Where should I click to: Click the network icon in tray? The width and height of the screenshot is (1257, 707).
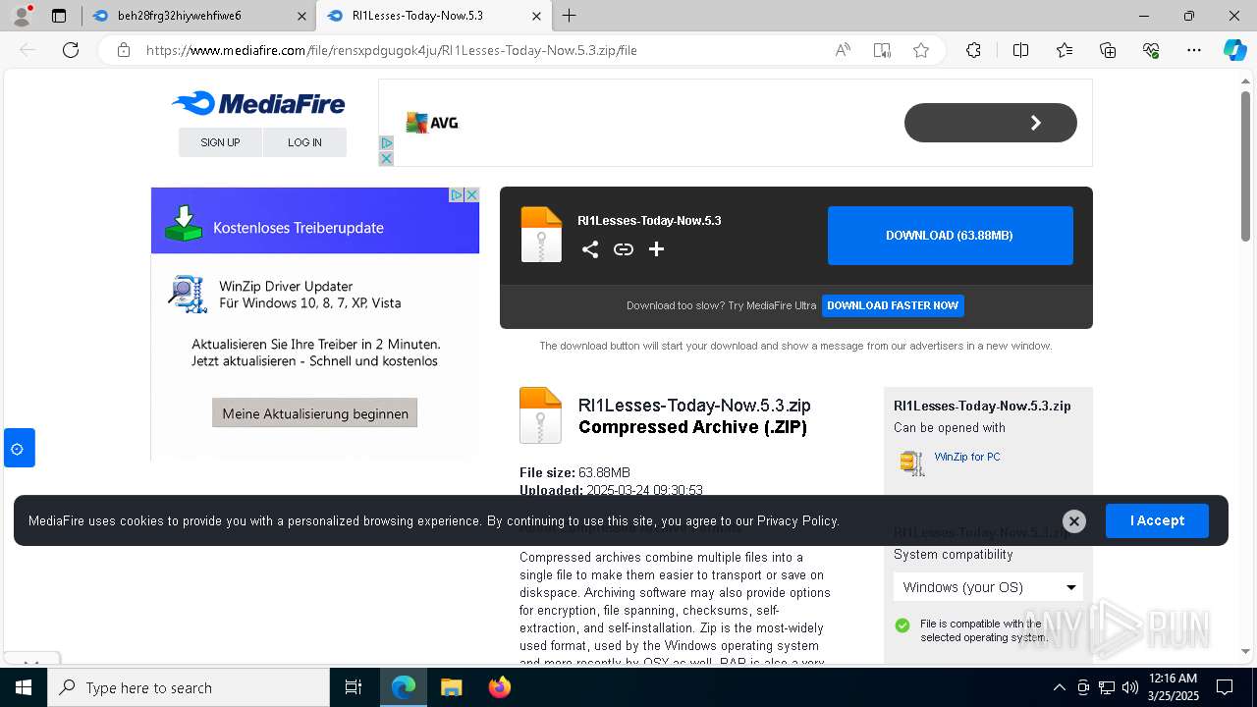click(1107, 687)
